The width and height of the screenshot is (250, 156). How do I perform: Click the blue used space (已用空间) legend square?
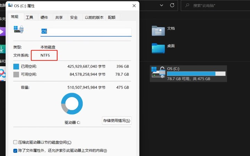point(16,66)
